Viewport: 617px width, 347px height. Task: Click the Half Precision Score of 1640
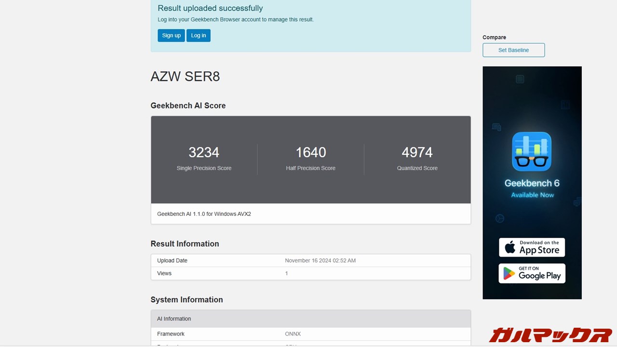310,152
